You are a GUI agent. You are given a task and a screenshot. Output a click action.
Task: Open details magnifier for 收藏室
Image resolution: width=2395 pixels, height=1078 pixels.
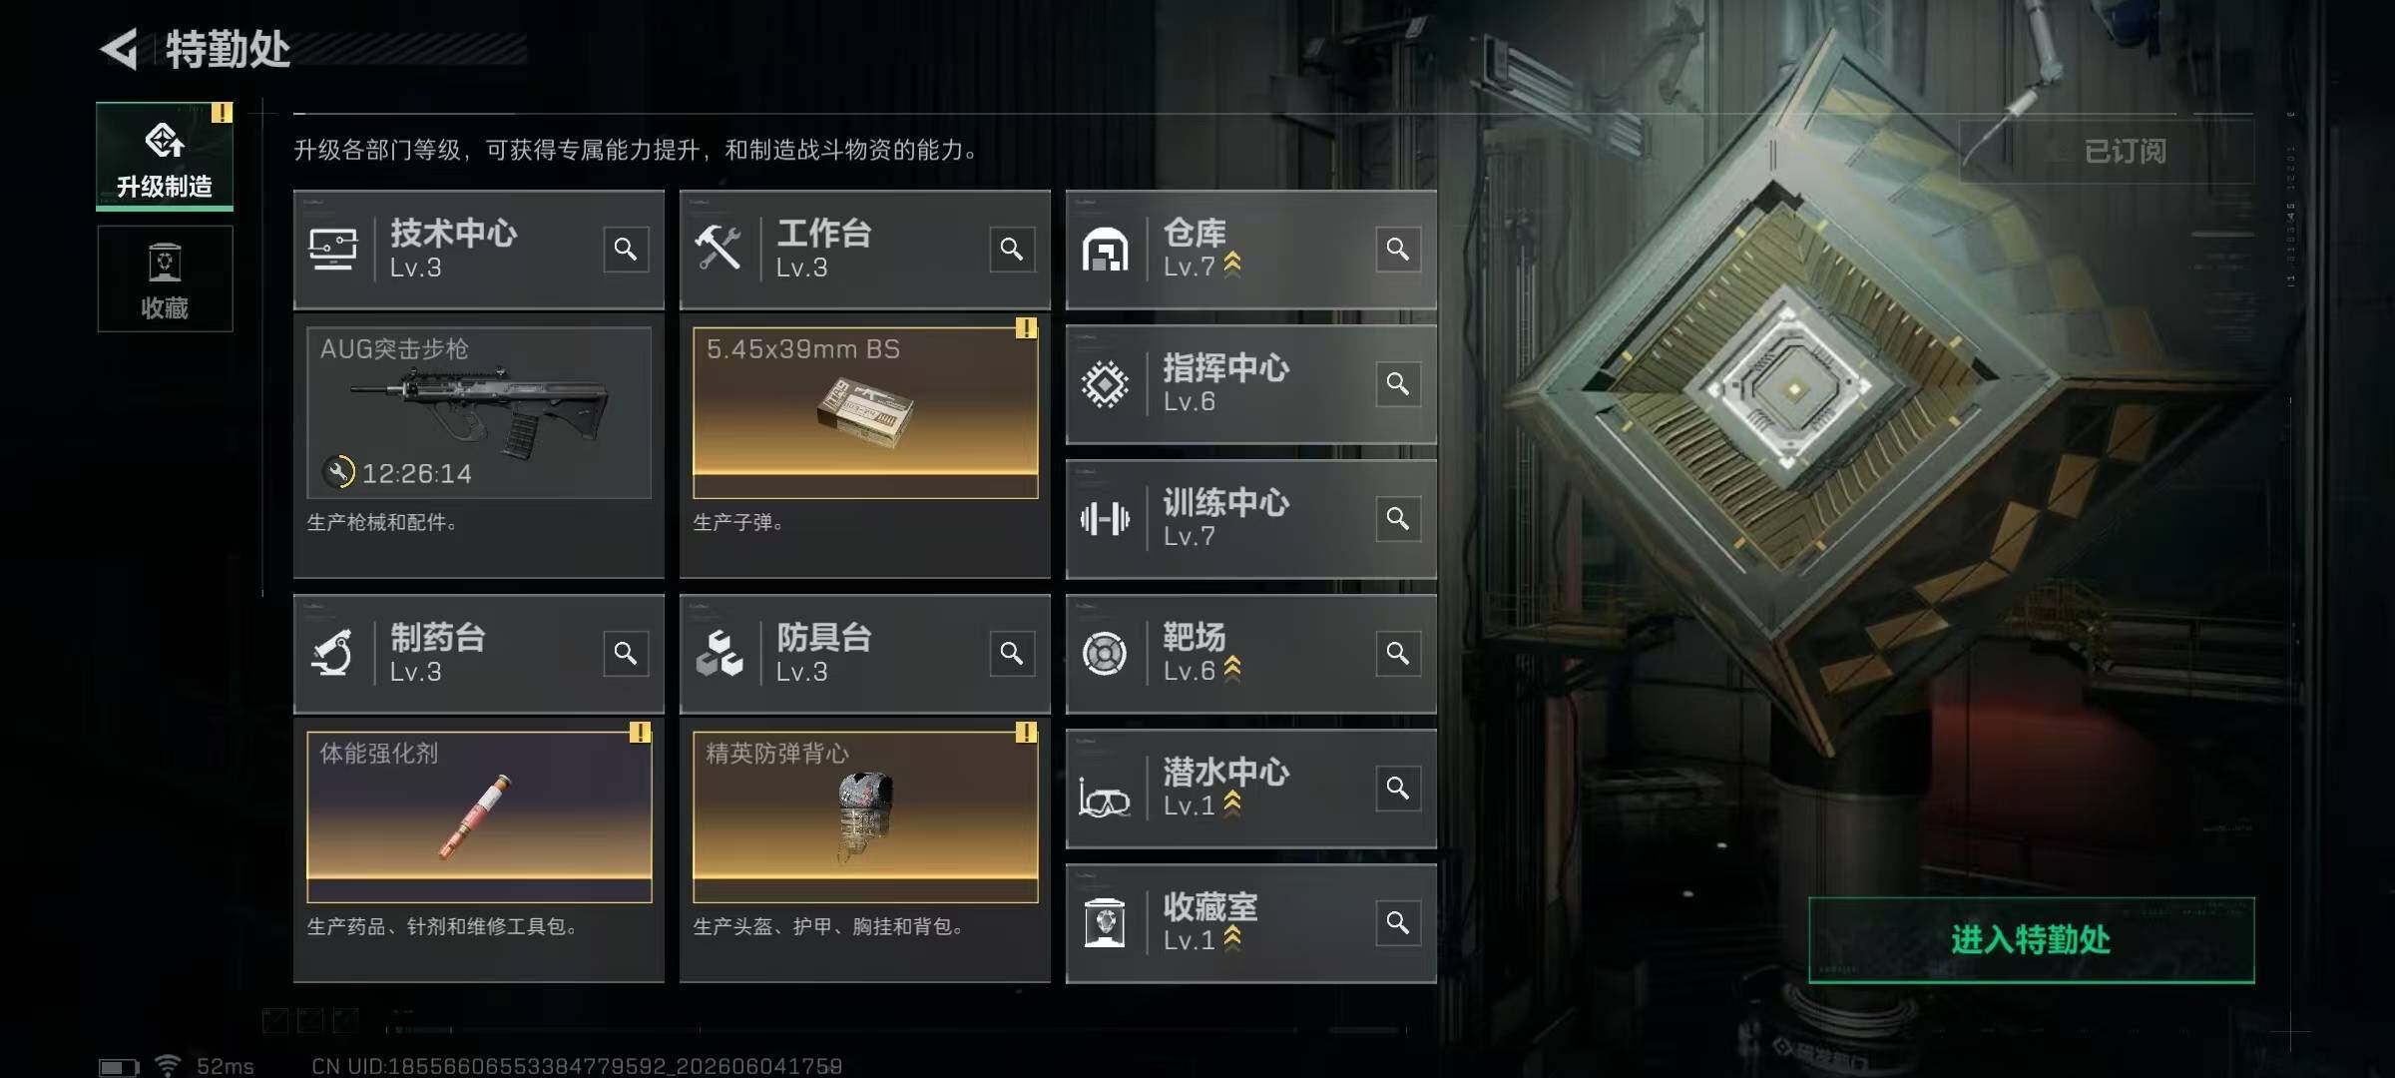pos(1398,922)
